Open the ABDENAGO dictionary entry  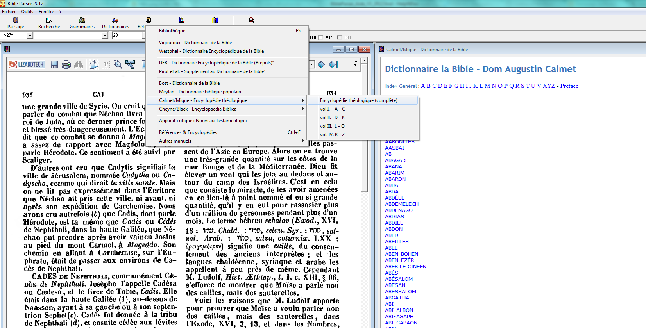(x=399, y=210)
